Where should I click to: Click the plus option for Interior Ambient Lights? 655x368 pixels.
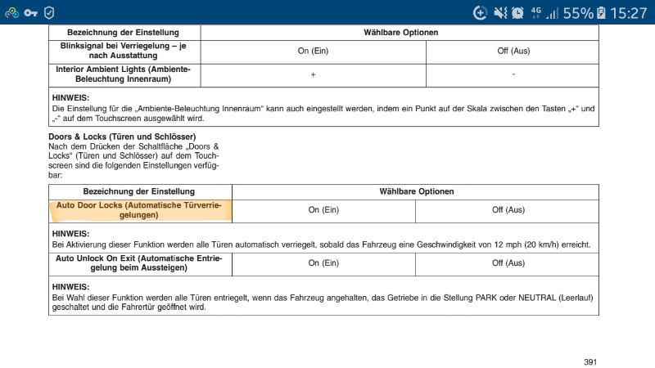pos(313,74)
